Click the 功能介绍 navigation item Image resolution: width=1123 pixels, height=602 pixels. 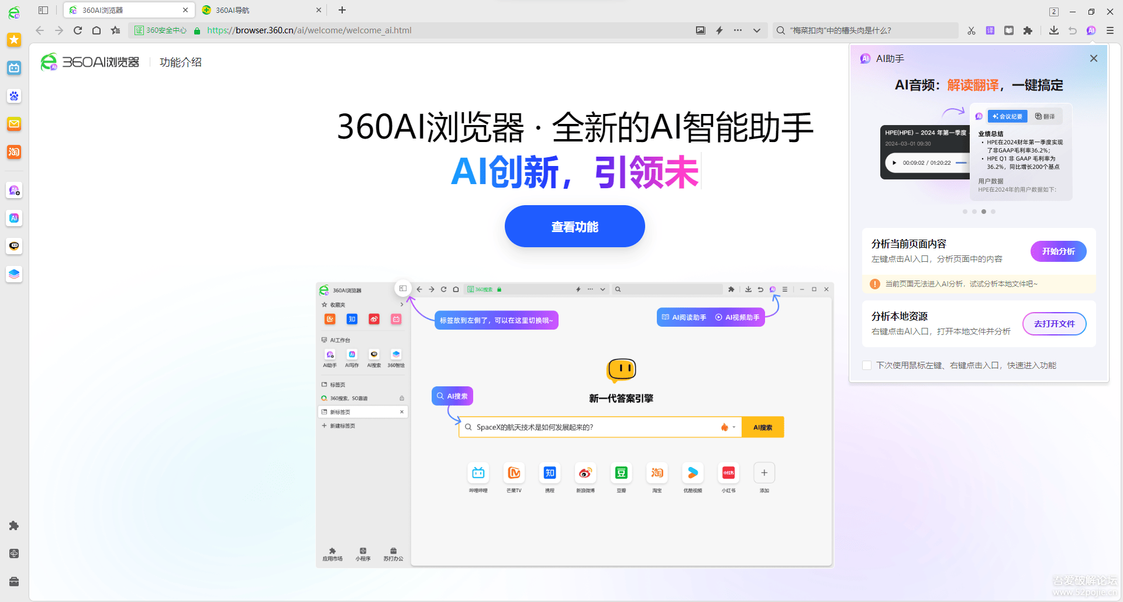click(181, 62)
